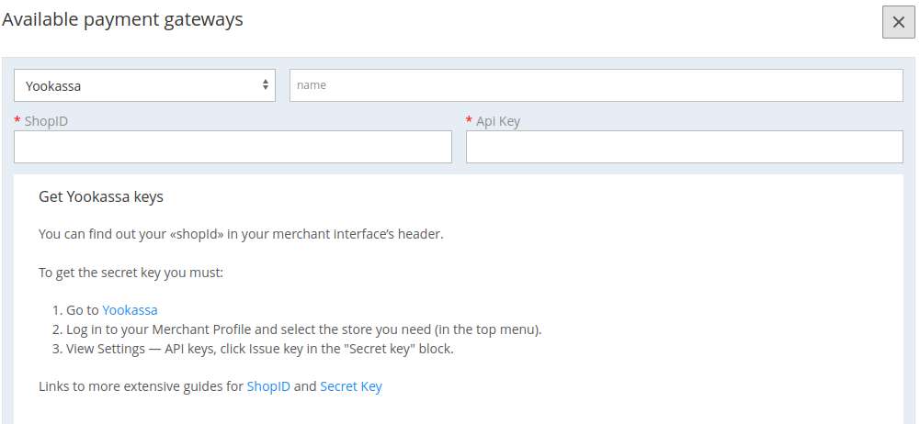Click into the Api Key input field
This screenshot has height=424, width=920.
pyautogui.click(x=684, y=147)
